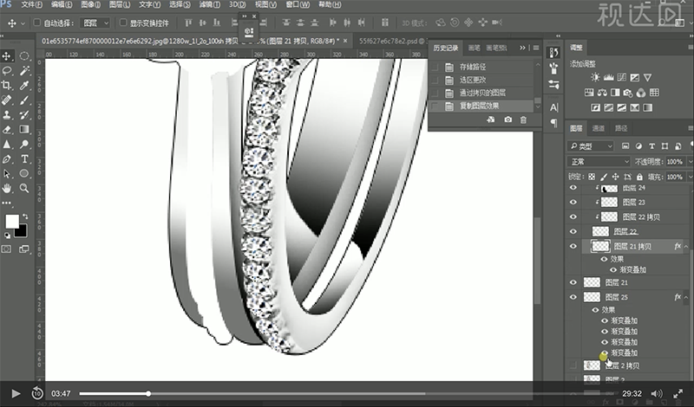694x407 pixels.
Task: Select the Gradient tool
Action: pos(24,130)
